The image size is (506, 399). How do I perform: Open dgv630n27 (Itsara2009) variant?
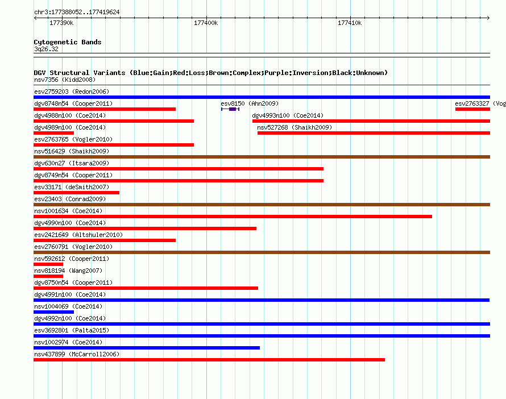72,163
